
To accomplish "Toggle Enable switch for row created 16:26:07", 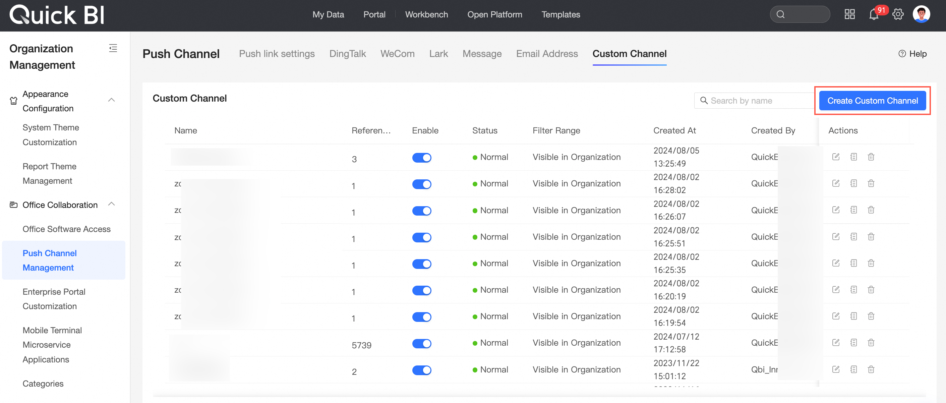I will 422,211.
